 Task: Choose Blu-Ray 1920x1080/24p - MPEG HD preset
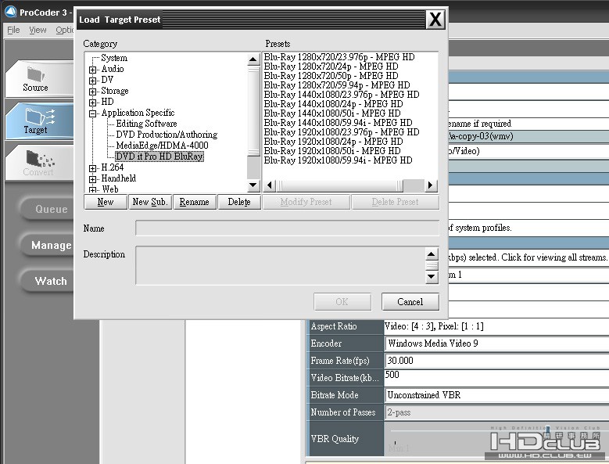click(333, 142)
